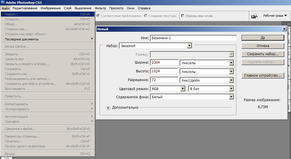Click the Разрешение field 72
Viewport: 291px width, 159px height.
[164, 80]
